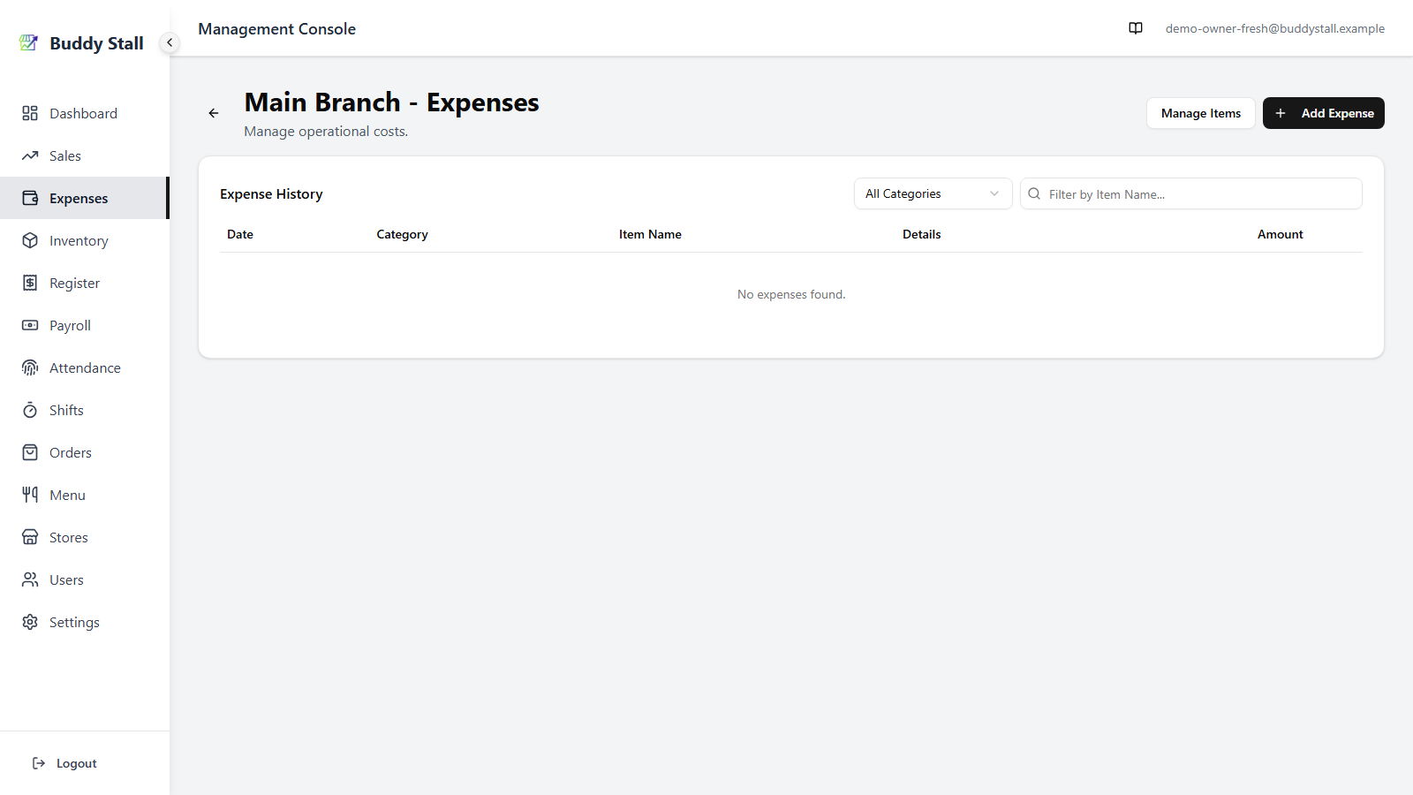Click the All Categories dropdown chevron arrow
The width and height of the screenshot is (1413, 795).
(994, 193)
